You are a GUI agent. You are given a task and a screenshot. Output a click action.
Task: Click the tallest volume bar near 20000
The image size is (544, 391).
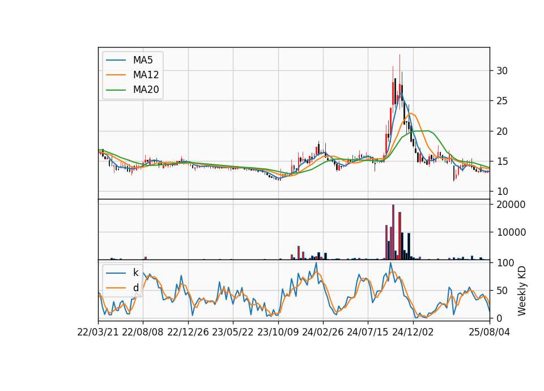pos(393,232)
